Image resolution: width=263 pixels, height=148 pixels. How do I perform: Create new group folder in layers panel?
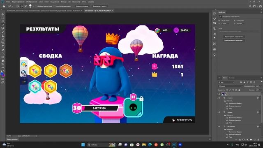click(x=251, y=139)
